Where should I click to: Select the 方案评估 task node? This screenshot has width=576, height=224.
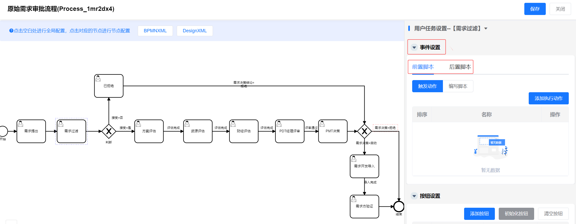click(149, 131)
